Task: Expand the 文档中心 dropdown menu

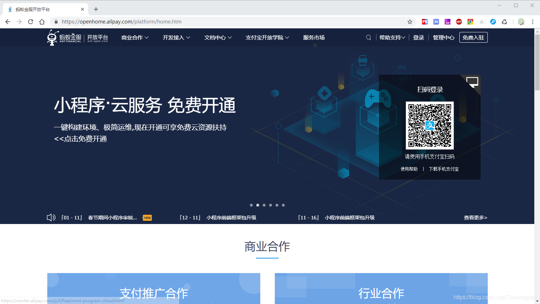Action: coord(218,37)
